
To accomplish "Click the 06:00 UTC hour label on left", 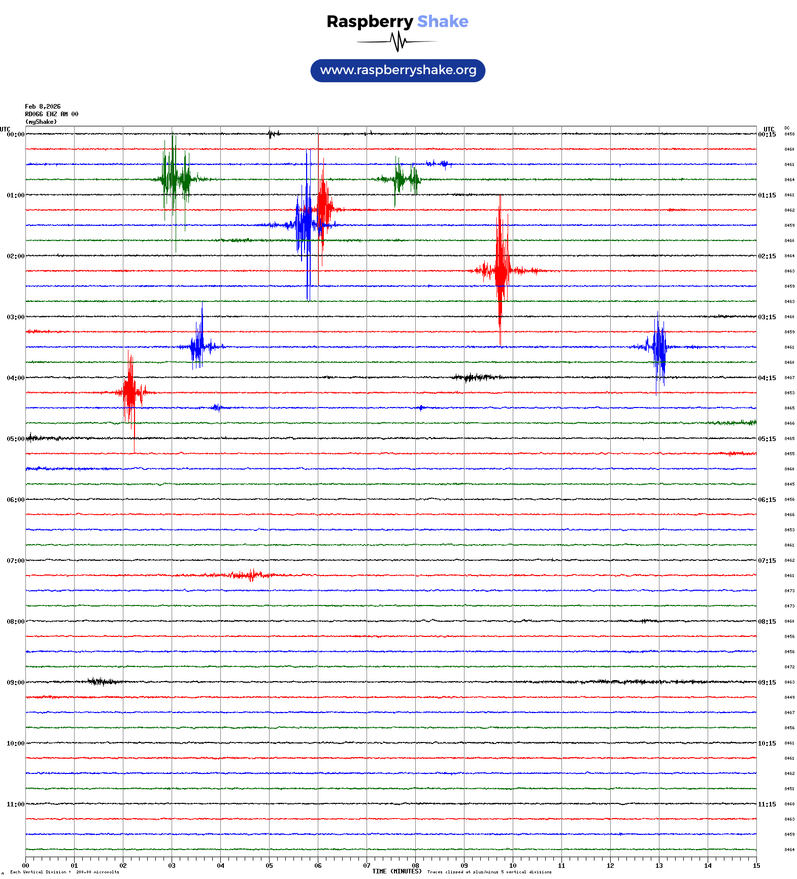I will [x=15, y=500].
